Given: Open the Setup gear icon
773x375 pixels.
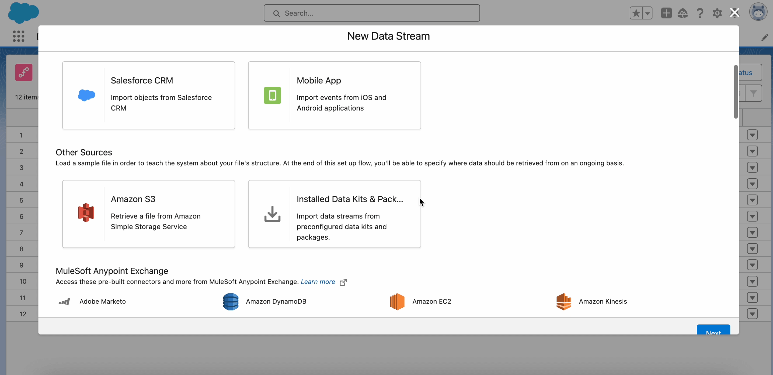Looking at the screenshot, I should point(717,13).
